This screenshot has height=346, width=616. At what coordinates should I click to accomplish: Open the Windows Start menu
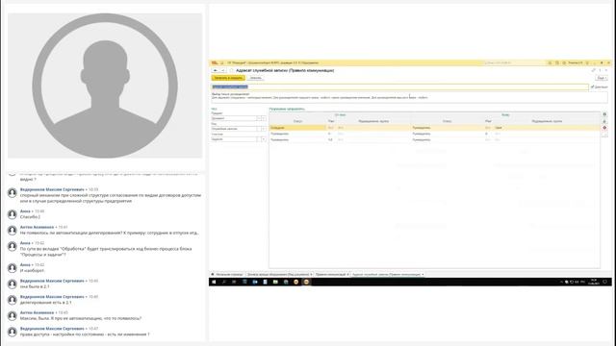(x=214, y=282)
